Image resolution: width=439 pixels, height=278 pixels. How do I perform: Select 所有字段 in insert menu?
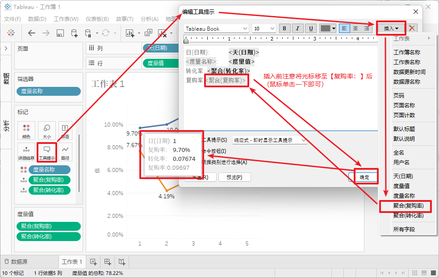point(404,229)
